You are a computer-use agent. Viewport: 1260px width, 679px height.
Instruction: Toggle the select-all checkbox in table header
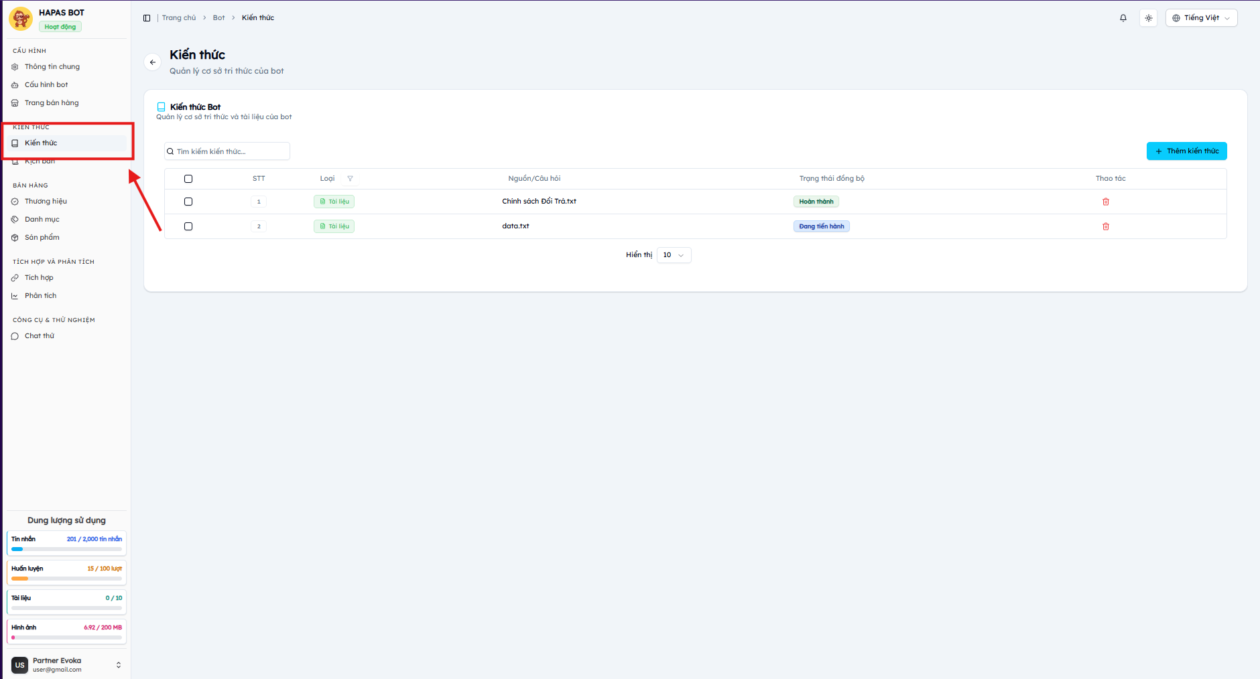point(188,179)
